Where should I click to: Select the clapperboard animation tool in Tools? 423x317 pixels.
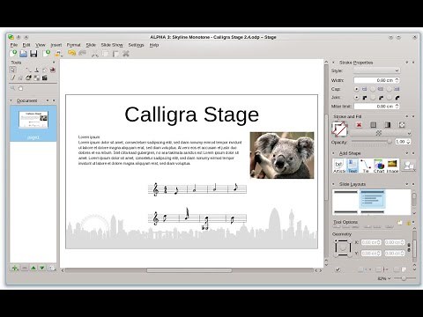[45, 77]
